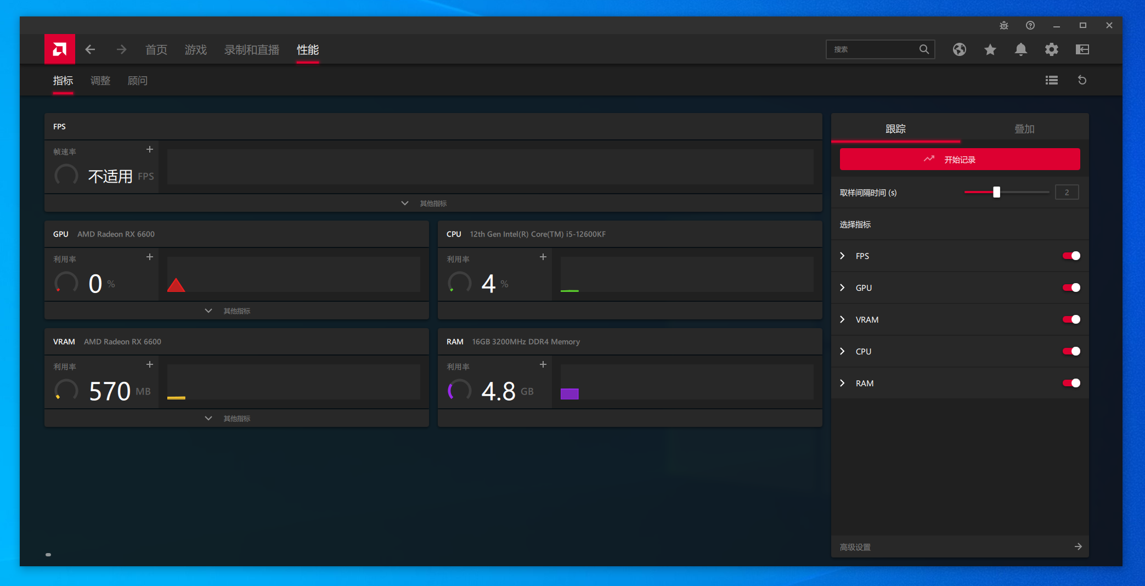1145x586 pixels.
Task: Add CPU utilization plus icon
Action: coord(543,257)
